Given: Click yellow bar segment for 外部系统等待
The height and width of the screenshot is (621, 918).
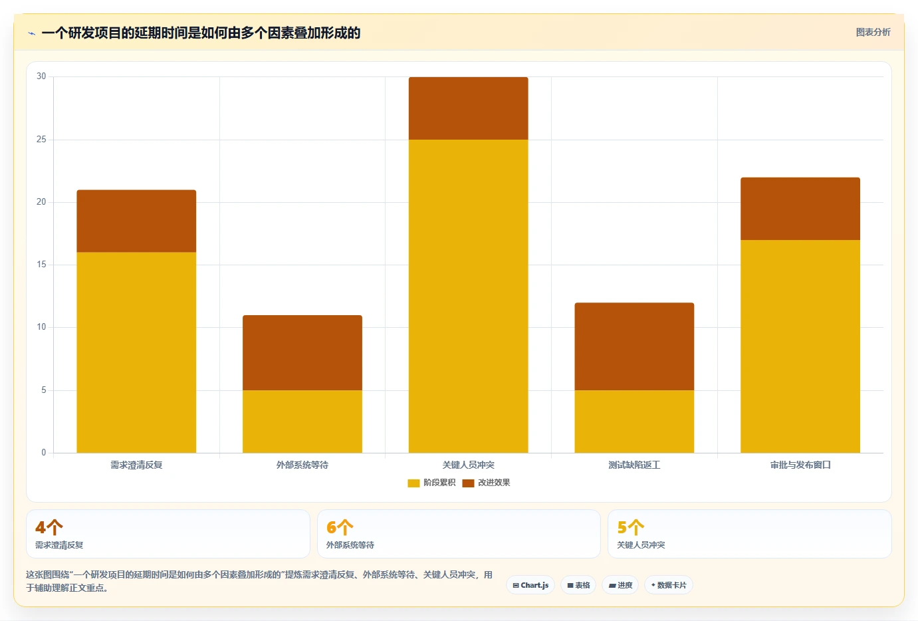Looking at the screenshot, I should (x=302, y=422).
